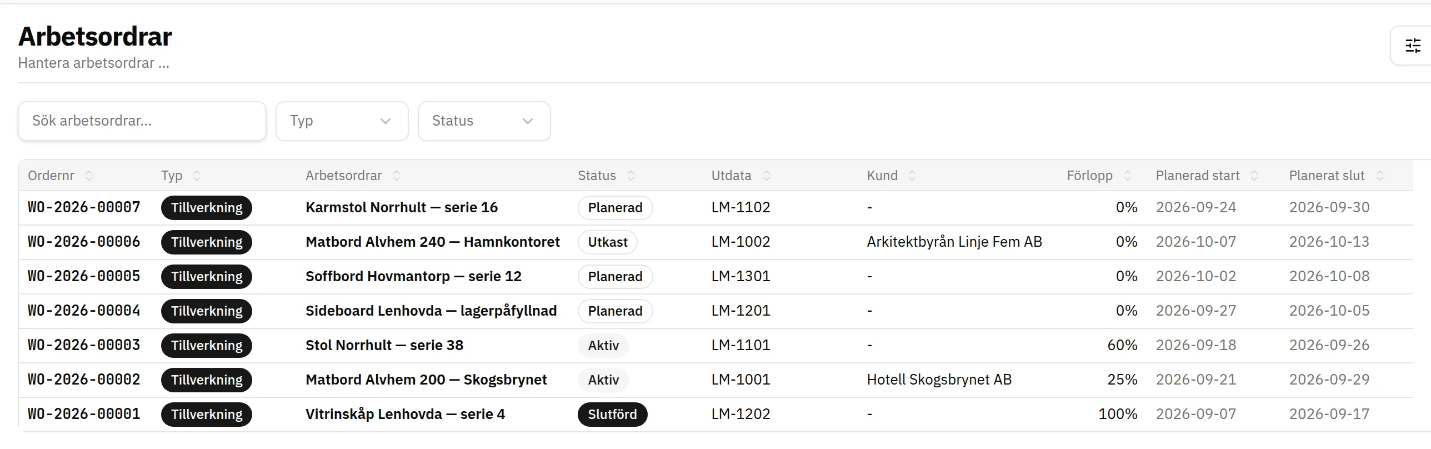Click planned start date 2026-10-02
Screen dimensions: 1431x449
click(1196, 276)
